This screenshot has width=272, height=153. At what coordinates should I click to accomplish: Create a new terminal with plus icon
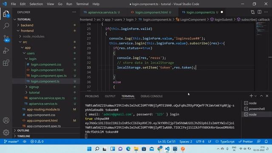coord(251,96)
